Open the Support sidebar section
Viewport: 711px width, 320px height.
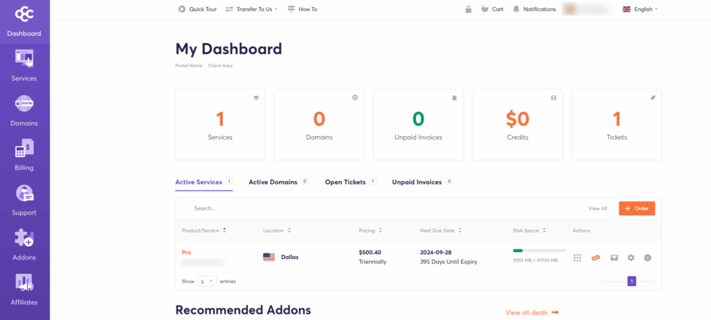click(25, 199)
